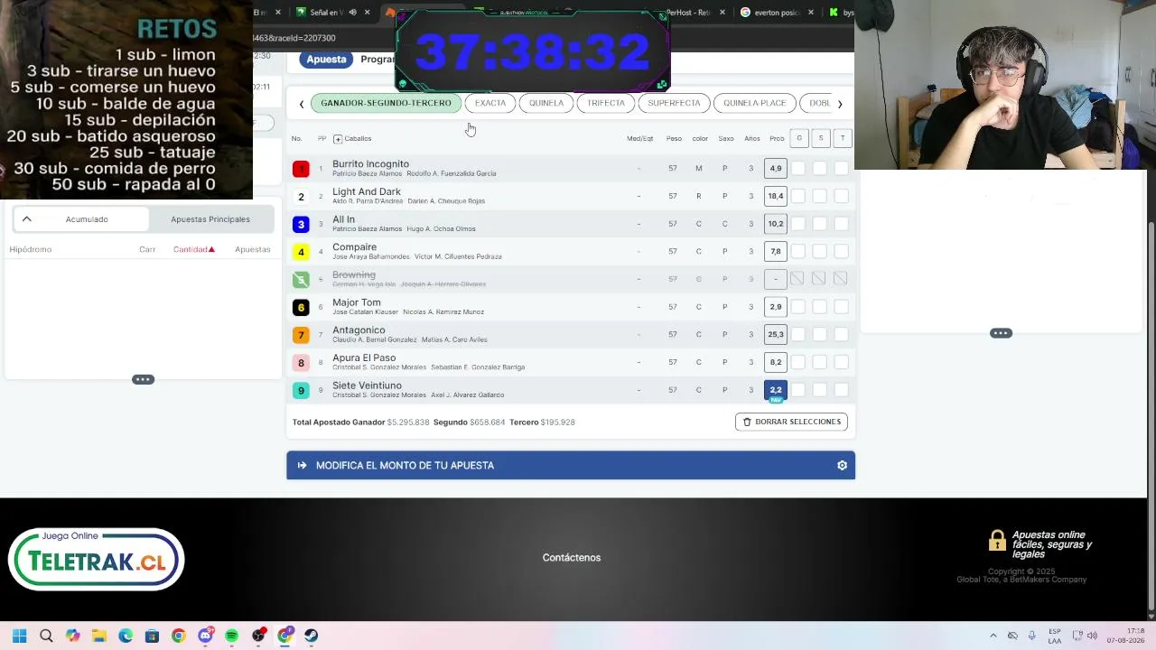Open the Apuestas Principales tab
1156x650 pixels.
[x=210, y=219]
